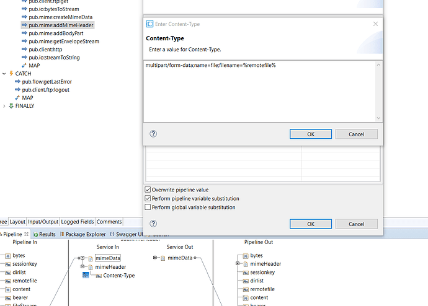Toggle Perform pipeline variable substitution checkbox
The height and width of the screenshot is (306, 428).
click(x=148, y=198)
